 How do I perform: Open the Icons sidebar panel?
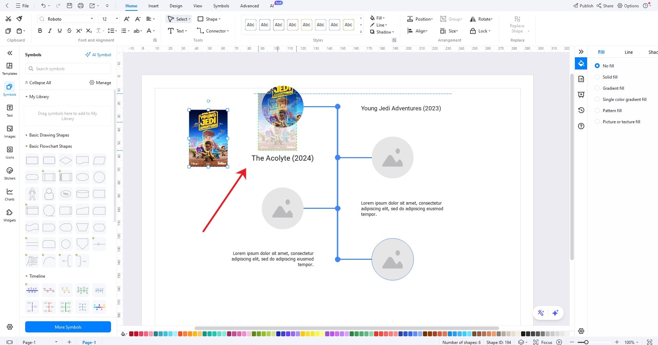pyautogui.click(x=9, y=153)
